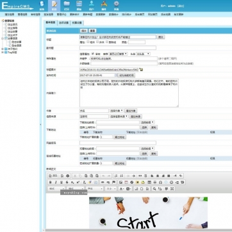
Task: Collapse the expanded tree node in the sidebar
Action: point(3,38)
